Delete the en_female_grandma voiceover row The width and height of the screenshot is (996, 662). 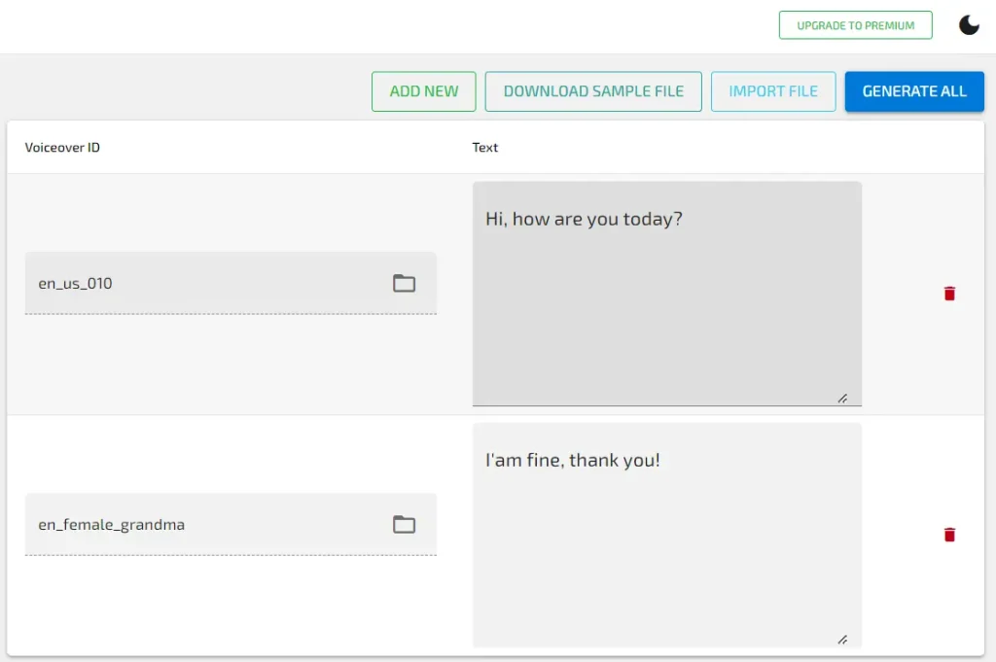[949, 535]
